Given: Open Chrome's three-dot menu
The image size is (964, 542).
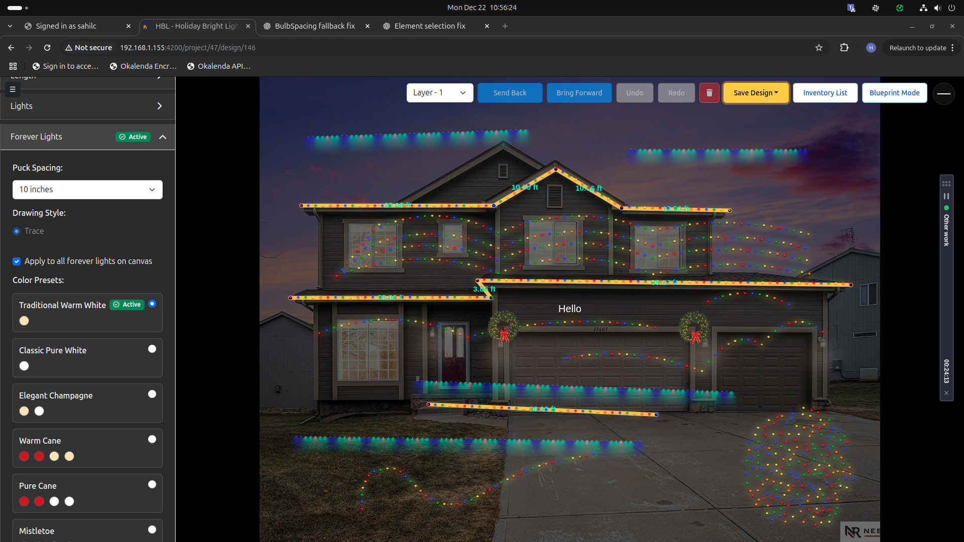Looking at the screenshot, I should [952, 48].
